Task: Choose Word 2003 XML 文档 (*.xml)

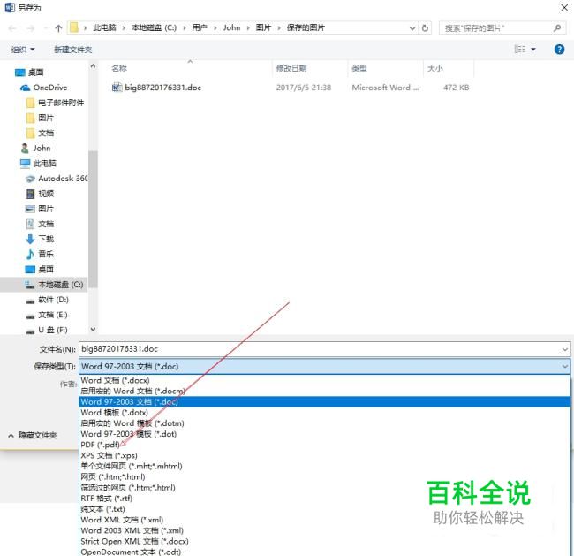Action: pos(325,530)
